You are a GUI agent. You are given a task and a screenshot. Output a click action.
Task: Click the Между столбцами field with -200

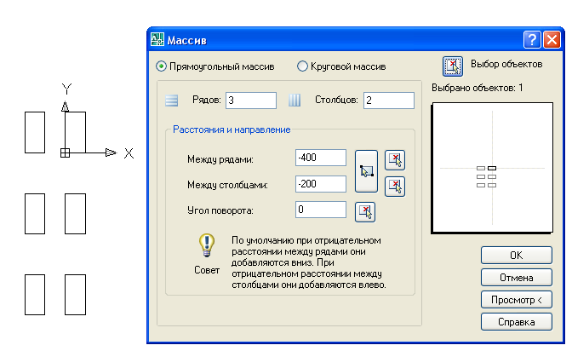321,184
